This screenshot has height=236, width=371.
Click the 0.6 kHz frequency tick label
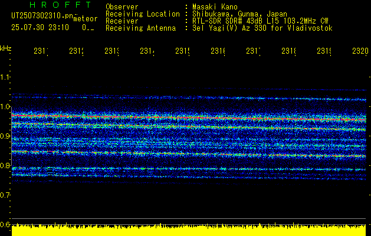click(x=5, y=225)
